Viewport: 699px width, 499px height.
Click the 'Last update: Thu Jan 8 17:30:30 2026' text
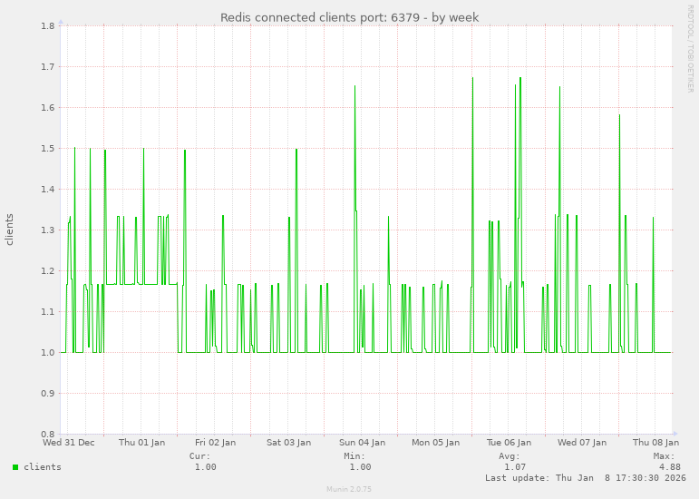(586, 477)
